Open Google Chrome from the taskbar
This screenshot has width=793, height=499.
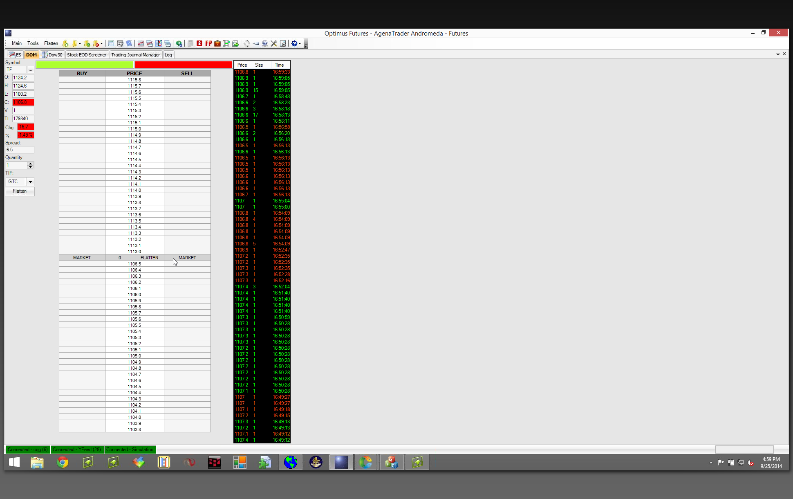(x=63, y=462)
